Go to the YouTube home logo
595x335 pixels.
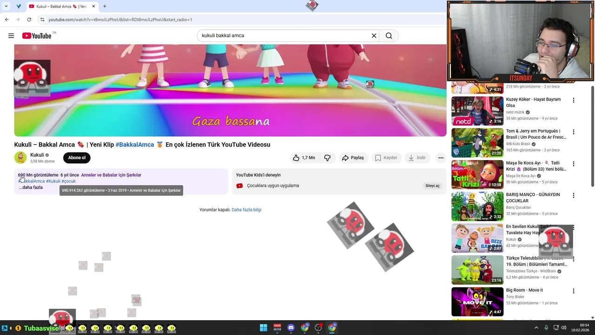point(37,36)
